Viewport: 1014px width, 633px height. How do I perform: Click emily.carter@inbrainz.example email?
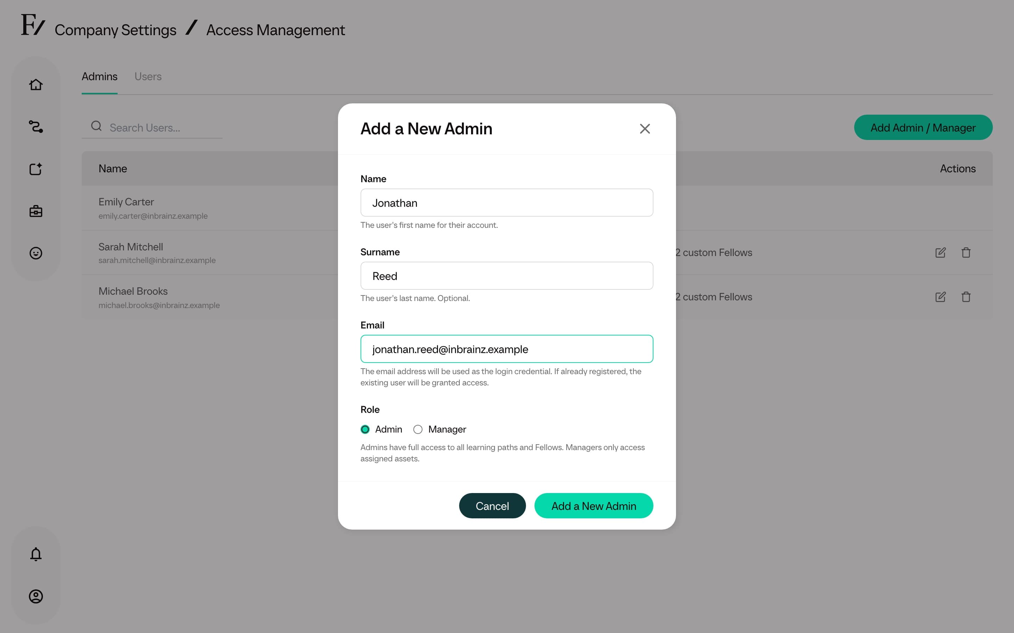[x=153, y=216]
